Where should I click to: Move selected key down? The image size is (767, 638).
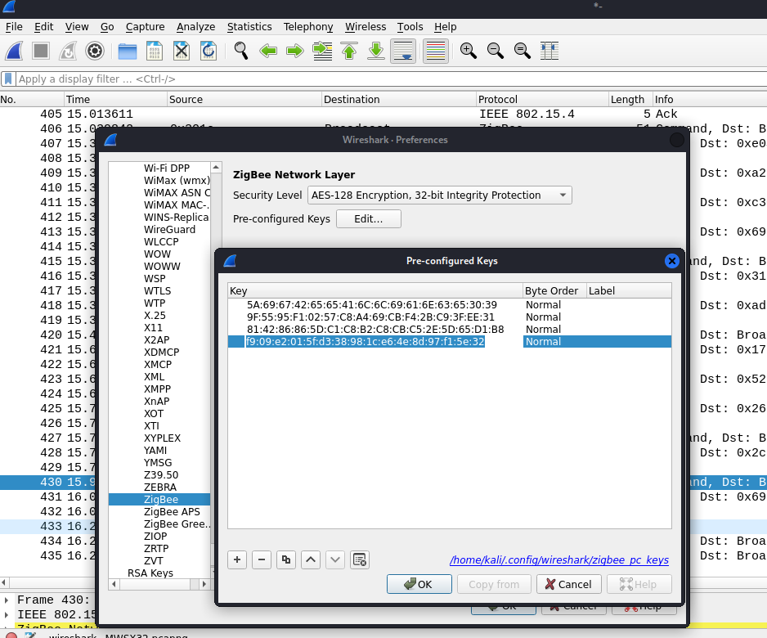tap(335, 559)
